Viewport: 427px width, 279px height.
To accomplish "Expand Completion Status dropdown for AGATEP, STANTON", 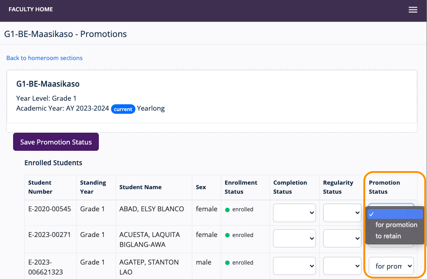I will coord(294,266).
